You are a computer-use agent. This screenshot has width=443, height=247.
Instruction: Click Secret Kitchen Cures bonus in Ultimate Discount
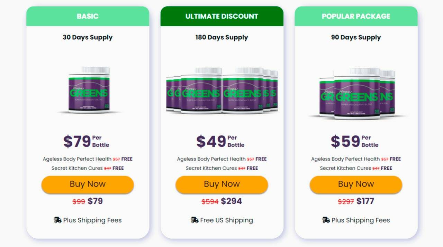211,168
